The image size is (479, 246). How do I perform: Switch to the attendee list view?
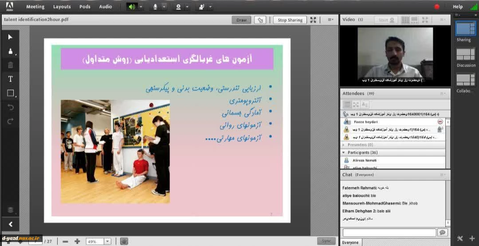[x=347, y=105]
